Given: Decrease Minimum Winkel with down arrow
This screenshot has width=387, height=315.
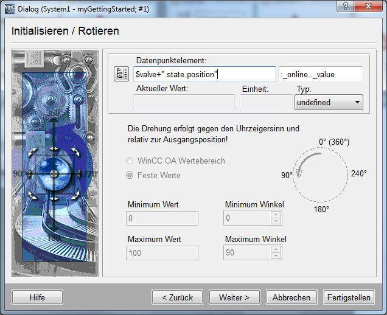Looking at the screenshot, I should click(x=276, y=221).
